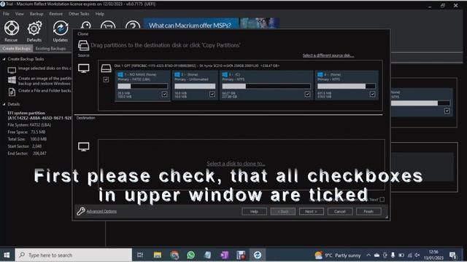This screenshot has height=262, width=467.
Task: Open the volume control in system tray
Action: pyautogui.click(x=417, y=255)
